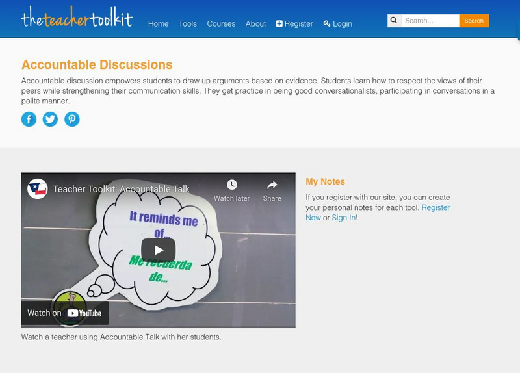Click the Twitter share icon
520x373 pixels.
click(50, 119)
